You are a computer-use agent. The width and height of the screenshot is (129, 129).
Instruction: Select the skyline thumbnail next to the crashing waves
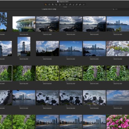coord(24,98)
